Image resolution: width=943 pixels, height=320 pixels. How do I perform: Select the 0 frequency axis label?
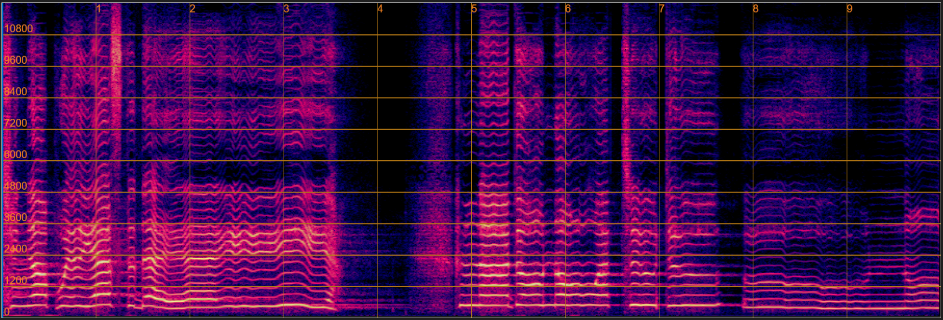pyautogui.click(x=7, y=312)
